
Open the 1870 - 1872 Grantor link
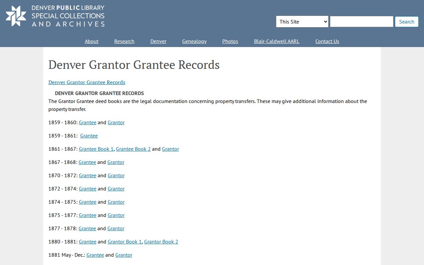[x=116, y=175]
